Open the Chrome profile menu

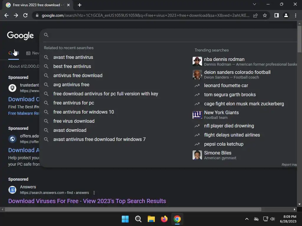point(286,15)
